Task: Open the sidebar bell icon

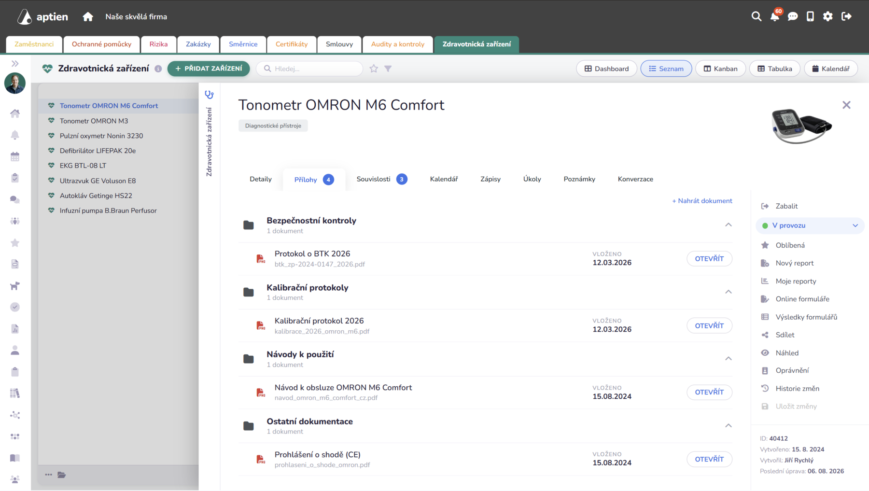Action: 15,135
